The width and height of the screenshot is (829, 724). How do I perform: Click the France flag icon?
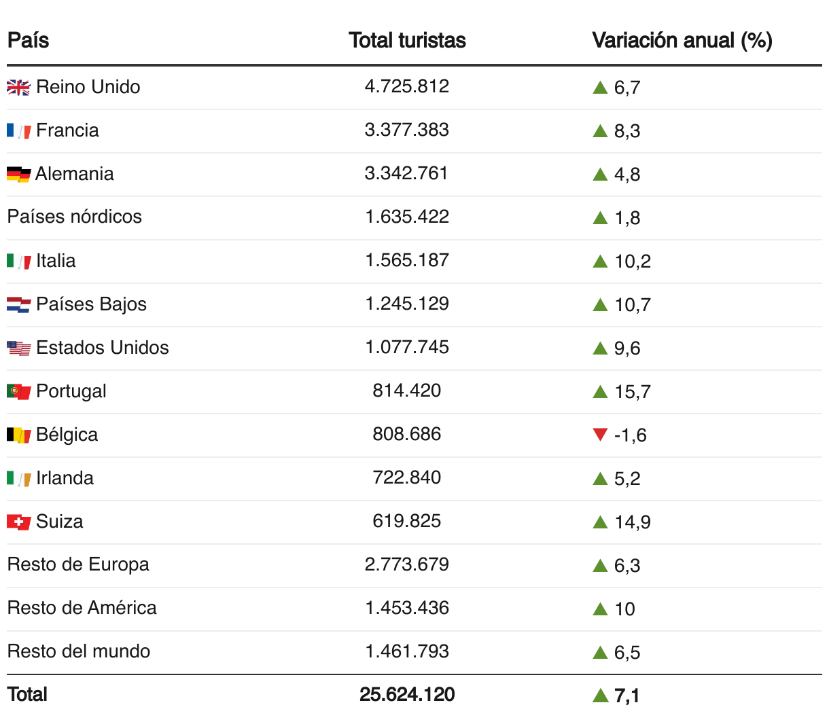[18, 131]
